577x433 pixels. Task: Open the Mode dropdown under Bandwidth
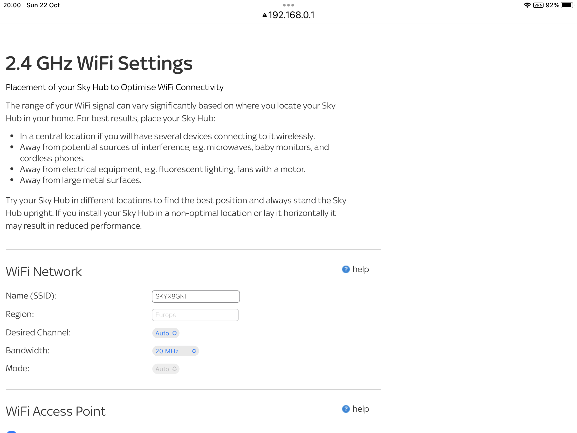point(166,369)
